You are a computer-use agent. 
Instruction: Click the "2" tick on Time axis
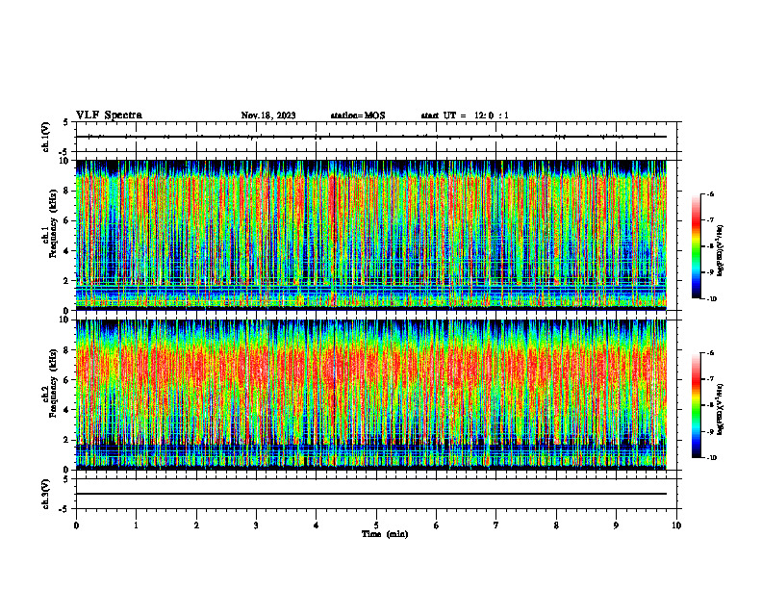tap(196, 525)
